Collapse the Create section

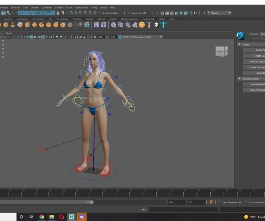point(239,45)
